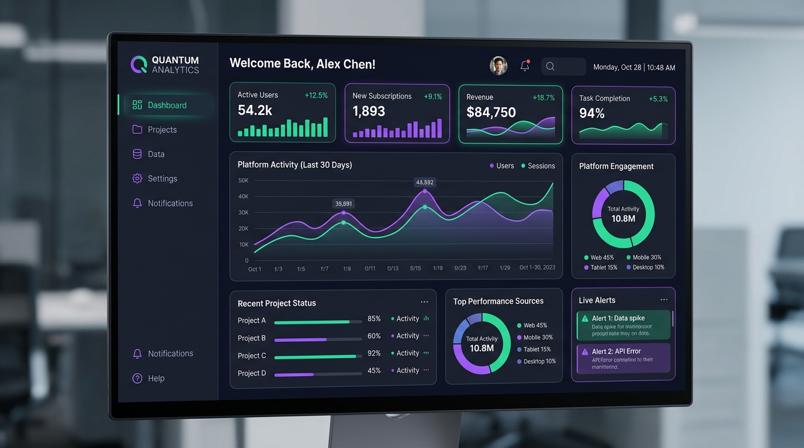Open the Alert 1: Data spike title
Image resolution: width=804 pixels, height=448 pixels.
click(x=618, y=318)
